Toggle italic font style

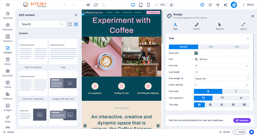click(236, 92)
